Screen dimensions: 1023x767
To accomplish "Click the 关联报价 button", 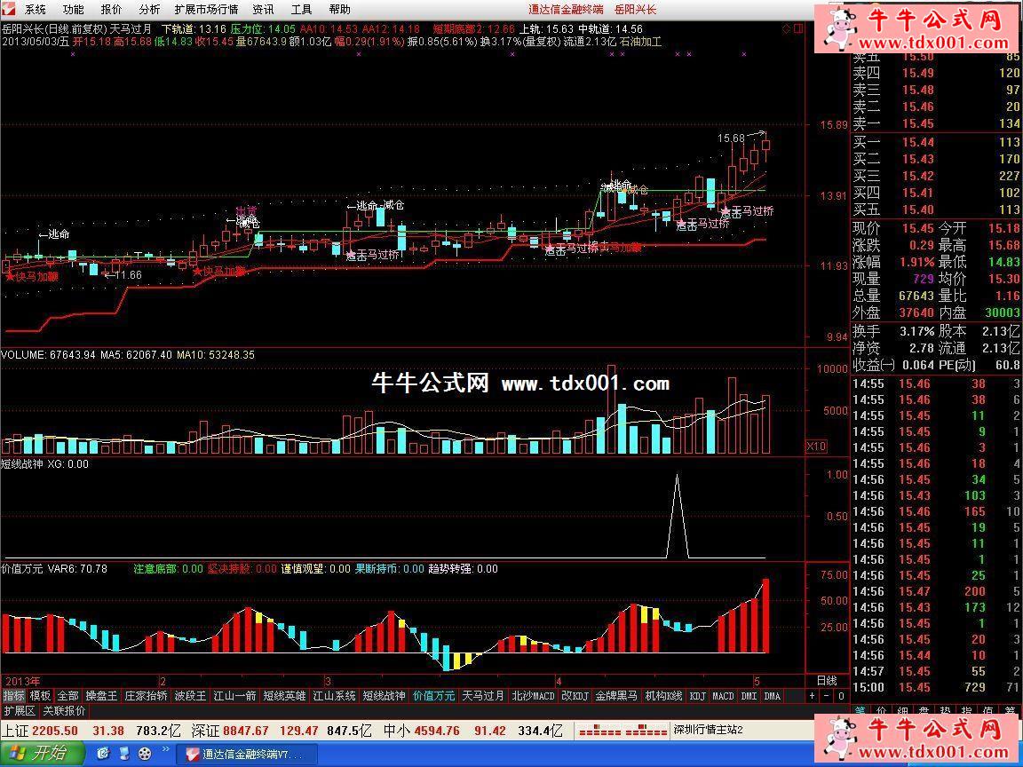I will point(64,711).
